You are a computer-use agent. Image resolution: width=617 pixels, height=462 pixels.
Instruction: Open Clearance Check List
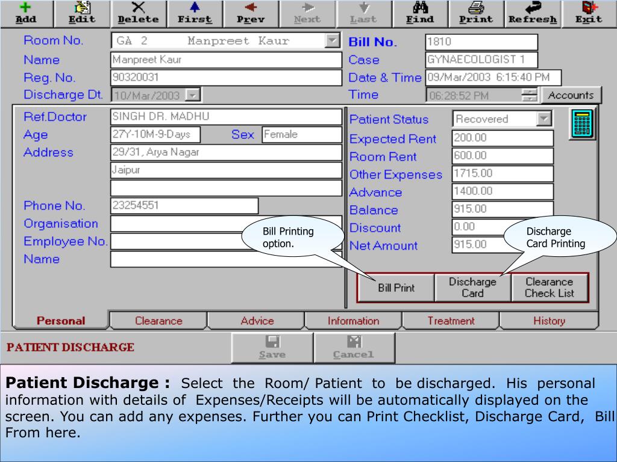point(550,288)
